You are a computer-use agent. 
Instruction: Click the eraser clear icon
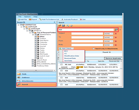[71, 26]
